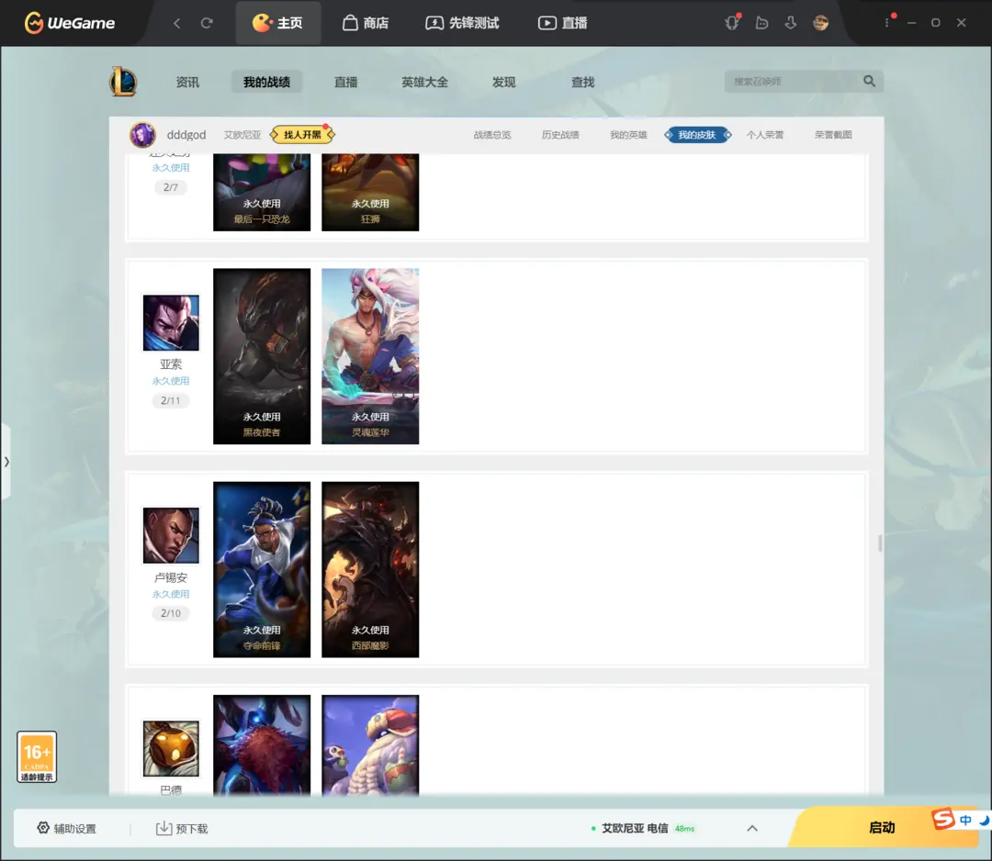This screenshot has height=861, width=992.
Task: Click the 2/11 skin count for 亚索
Action: click(x=170, y=400)
